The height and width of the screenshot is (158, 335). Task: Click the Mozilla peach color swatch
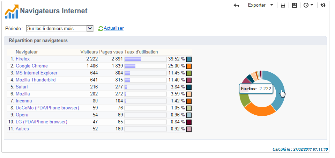pyautogui.click(x=189, y=94)
